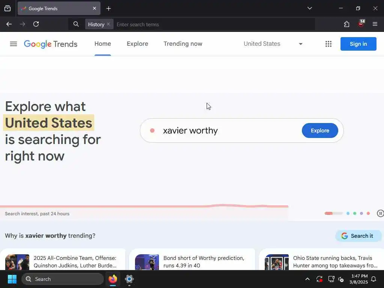Show hidden system tray icons chevron
The image size is (384, 288).
coord(307,279)
